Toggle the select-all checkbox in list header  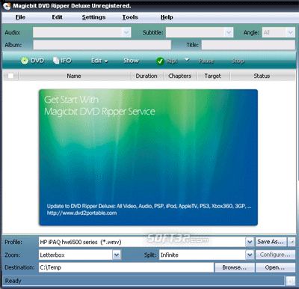pos(10,76)
